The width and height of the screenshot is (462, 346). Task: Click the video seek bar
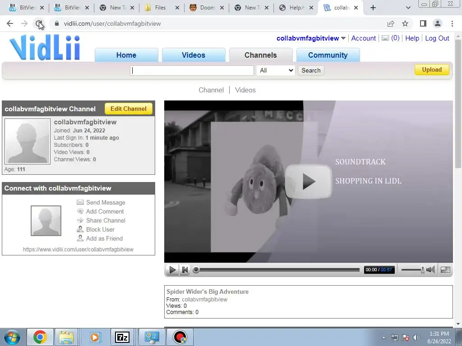277,269
